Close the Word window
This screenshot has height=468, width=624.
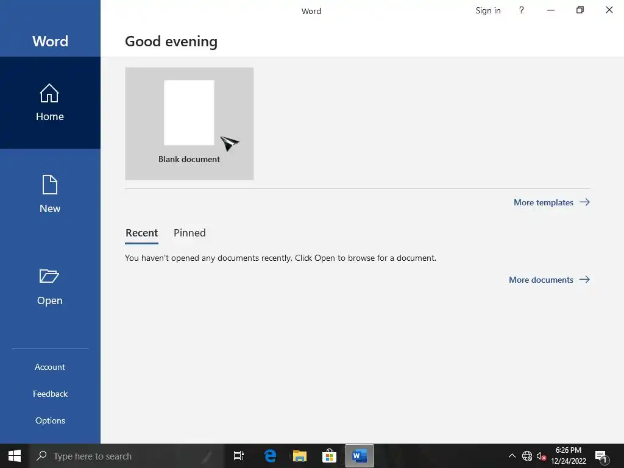(609, 10)
